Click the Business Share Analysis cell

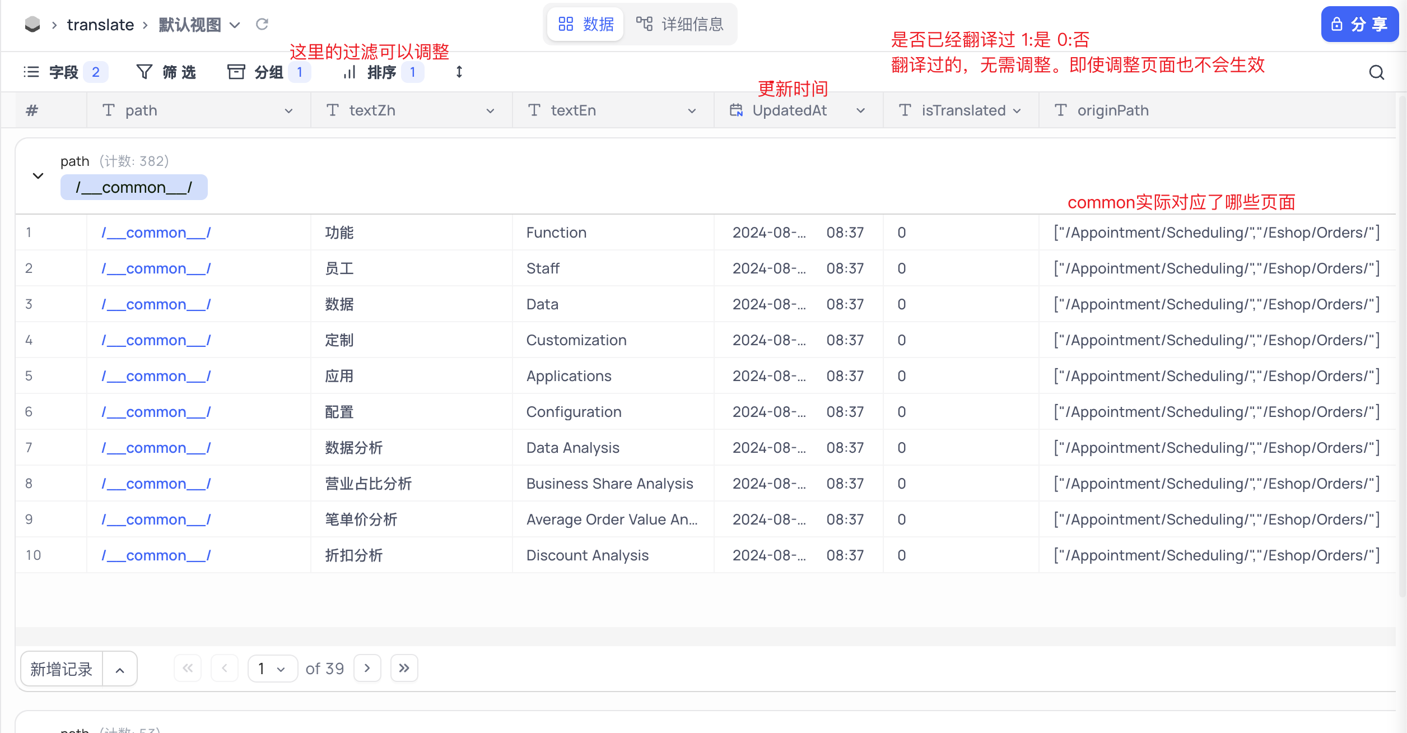609,484
